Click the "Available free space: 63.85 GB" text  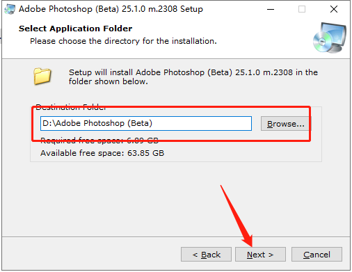[x=102, y=153]
